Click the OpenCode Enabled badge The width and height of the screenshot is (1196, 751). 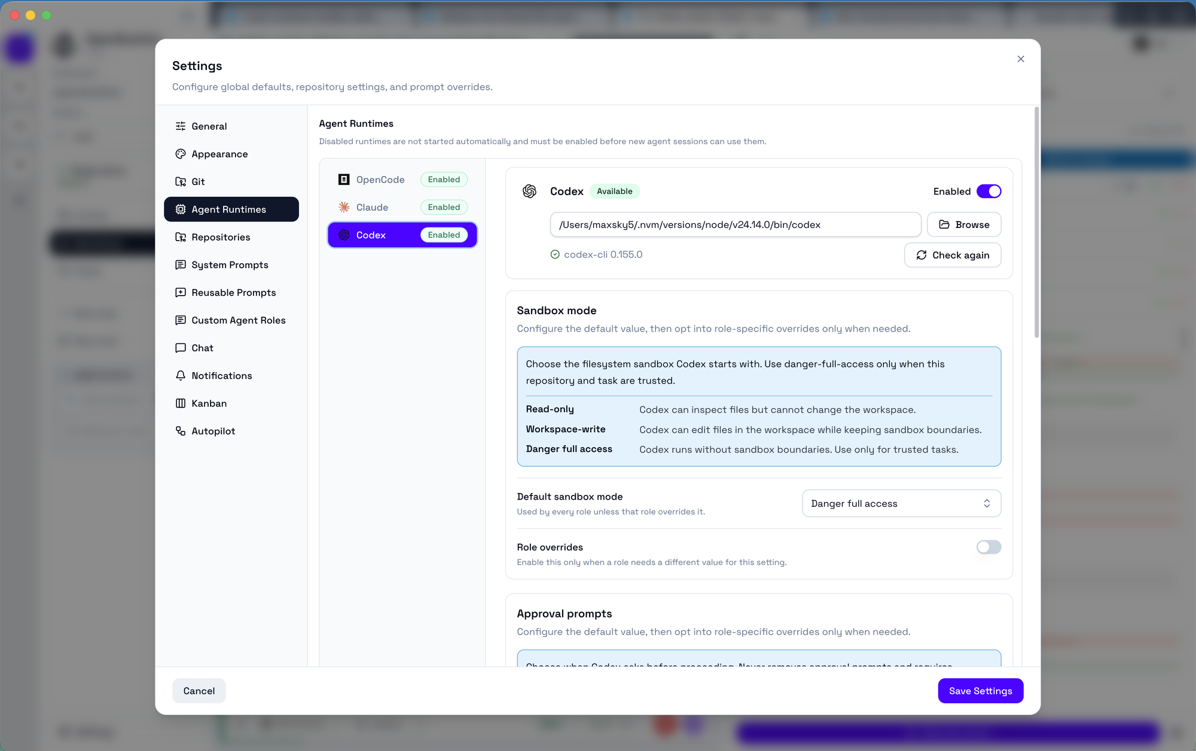point(444,180)
